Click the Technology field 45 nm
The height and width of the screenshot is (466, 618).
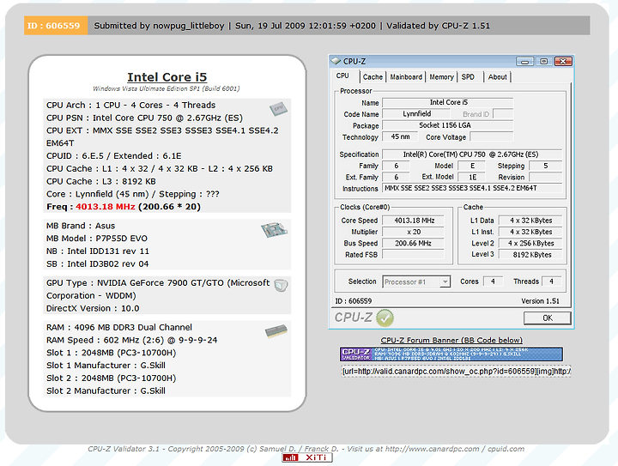[400, 136]
